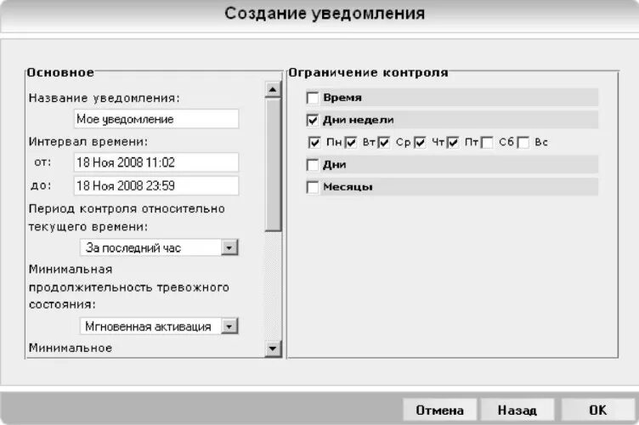The height and width of the screenshot is (425, 639).
Task: Click the notification name field Мое уведомление
Action: [156, 119]
